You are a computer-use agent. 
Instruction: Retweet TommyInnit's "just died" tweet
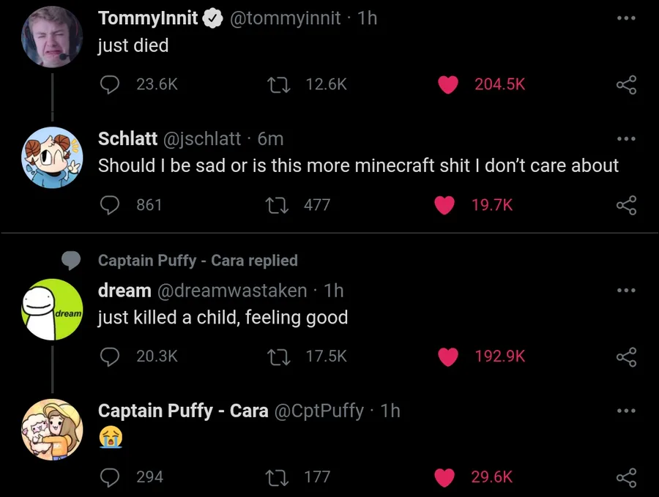tap(278, 84)
